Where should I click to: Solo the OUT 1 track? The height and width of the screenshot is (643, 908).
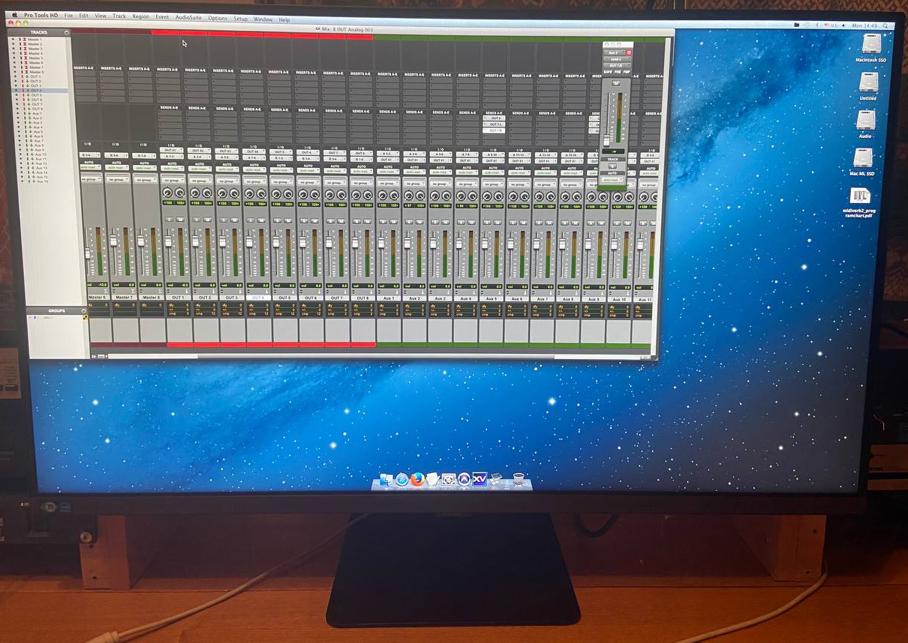click(169, 219)
